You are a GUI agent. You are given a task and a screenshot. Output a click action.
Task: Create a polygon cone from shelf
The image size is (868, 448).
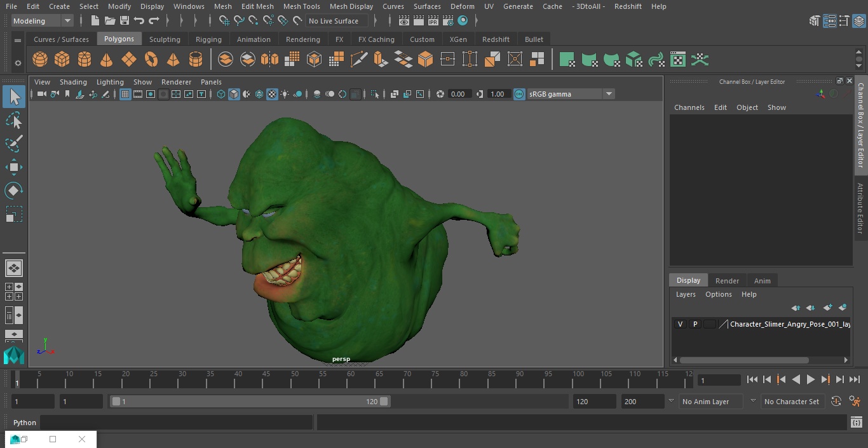(x=107, y=60)
